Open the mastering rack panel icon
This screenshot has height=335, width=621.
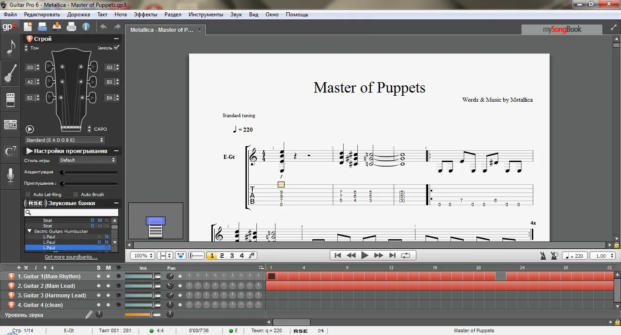tap(10, 124)
